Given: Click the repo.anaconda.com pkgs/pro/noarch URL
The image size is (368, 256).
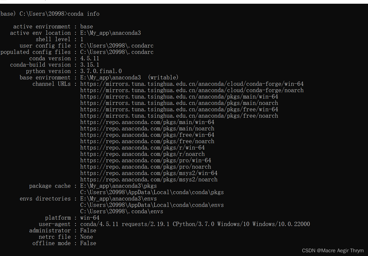Looking at the screenshot, I should (146, 167).
